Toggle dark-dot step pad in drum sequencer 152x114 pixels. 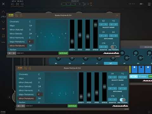coord(141,69)
